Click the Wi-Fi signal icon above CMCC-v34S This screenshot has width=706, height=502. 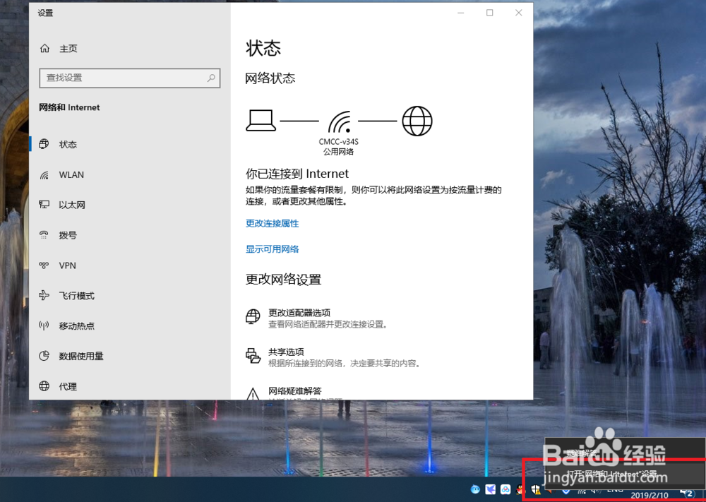(x=340, y=121)
